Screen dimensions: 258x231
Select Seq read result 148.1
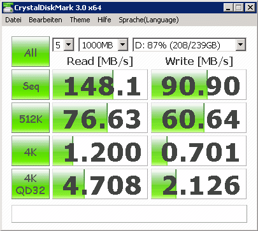(x=100, y=85)
